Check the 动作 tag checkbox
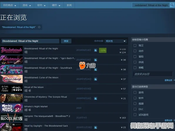The height and width of the screenshot is (131, 175). [x=135, y=51]
